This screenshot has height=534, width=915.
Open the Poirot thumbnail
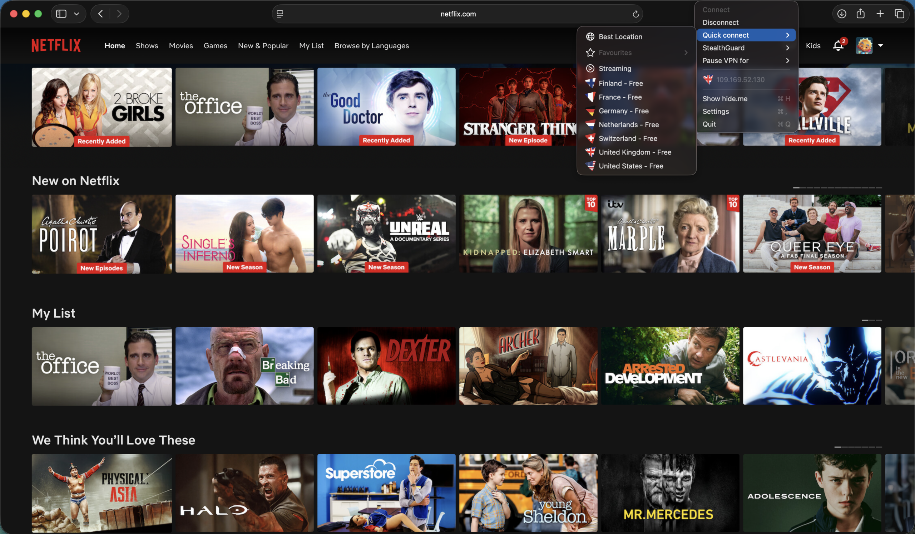point(102,234)
